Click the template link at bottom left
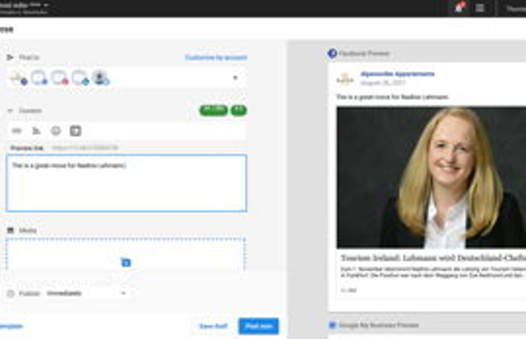526x339 pixels. coord(12,326)
